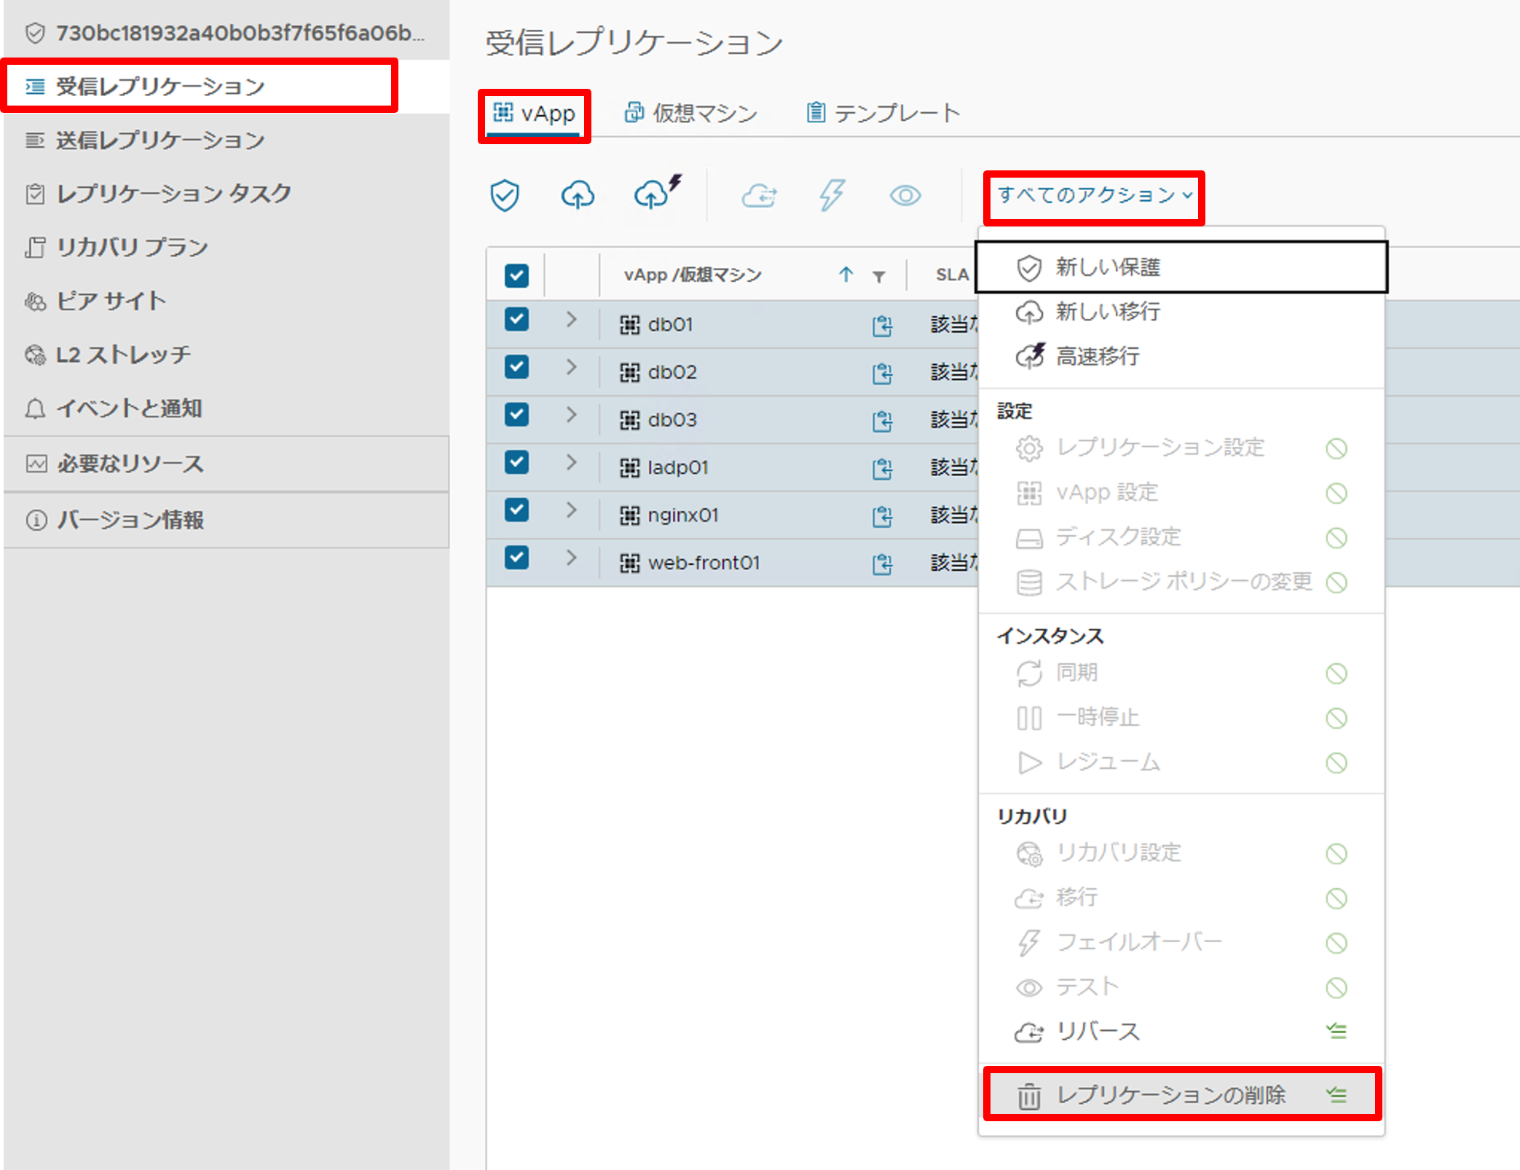Click the test eye icon in toolbar
This screenshot has height=1170, width=1520.
click(905, 195)
